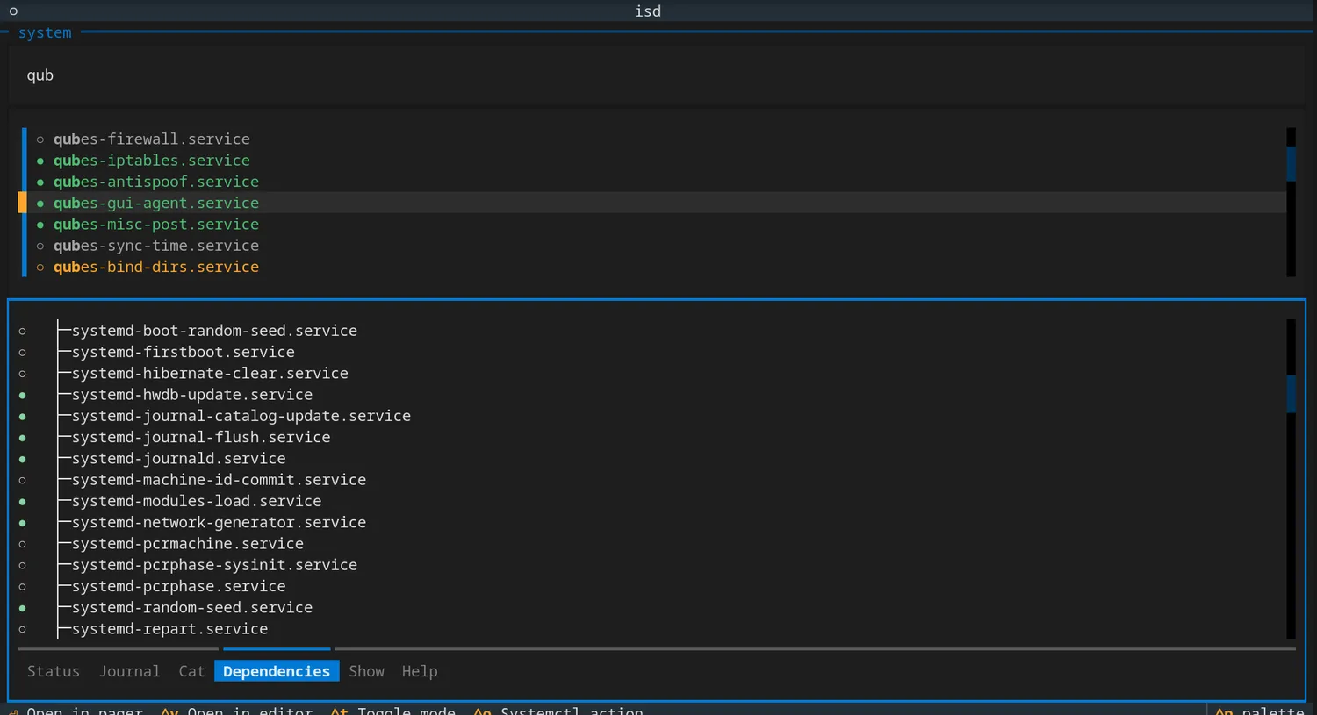
Task: Click systemd-journald.service in the tree
Action: tap(179, 459)
